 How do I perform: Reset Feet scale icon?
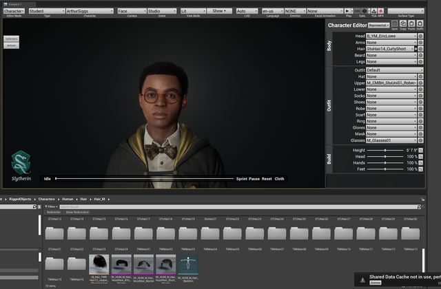pos(421,169)
